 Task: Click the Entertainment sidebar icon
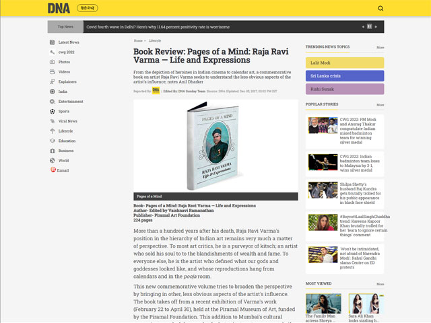(53, 102)
